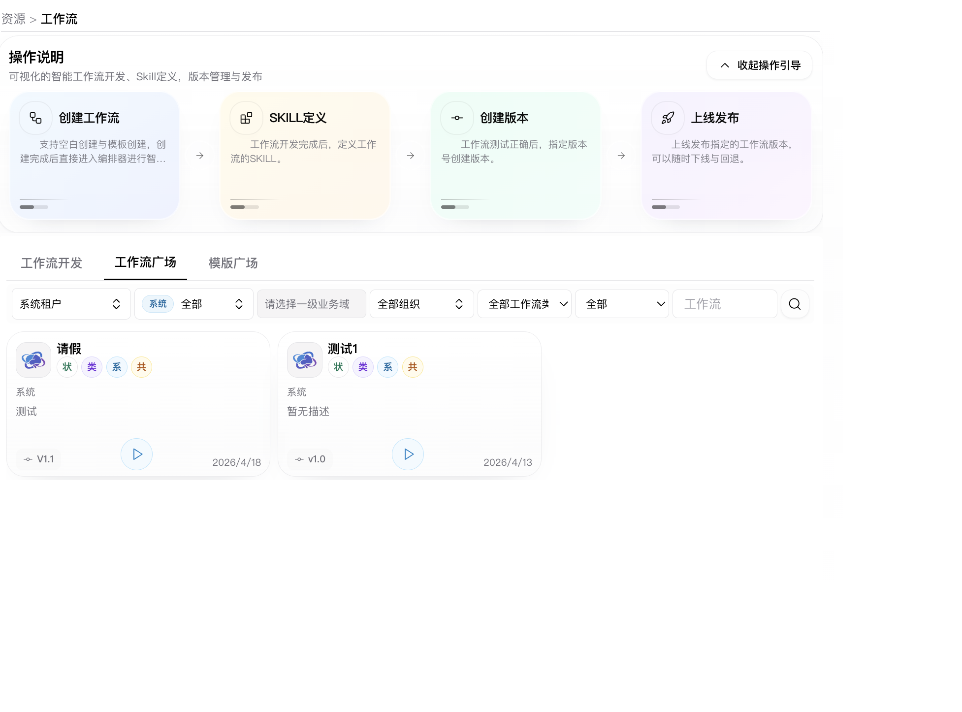Open the 系统 全部 dropdown
The width and height of the screenshot is (962, 712).
pos(194,304)
